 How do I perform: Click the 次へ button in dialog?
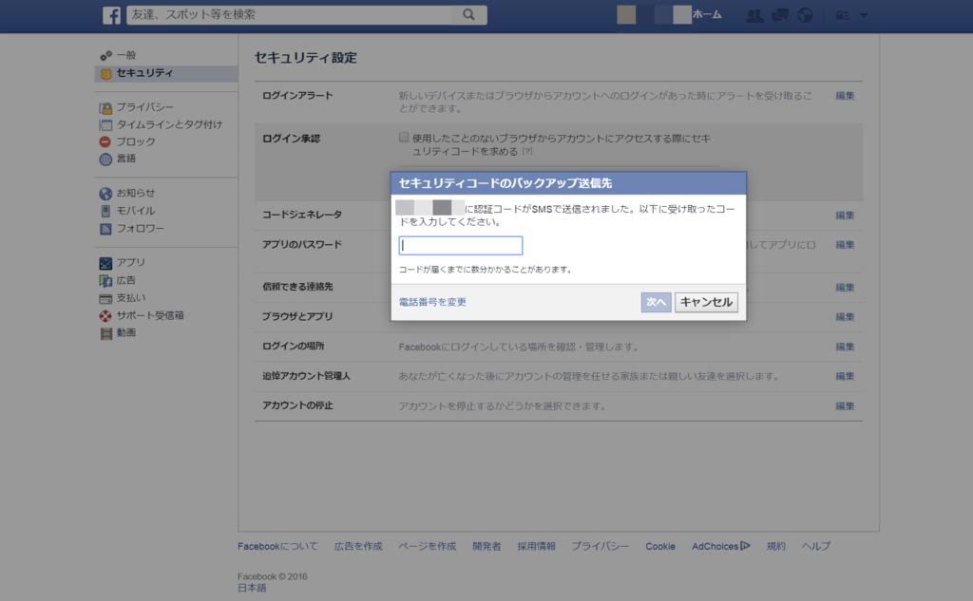tap(656, 302)
